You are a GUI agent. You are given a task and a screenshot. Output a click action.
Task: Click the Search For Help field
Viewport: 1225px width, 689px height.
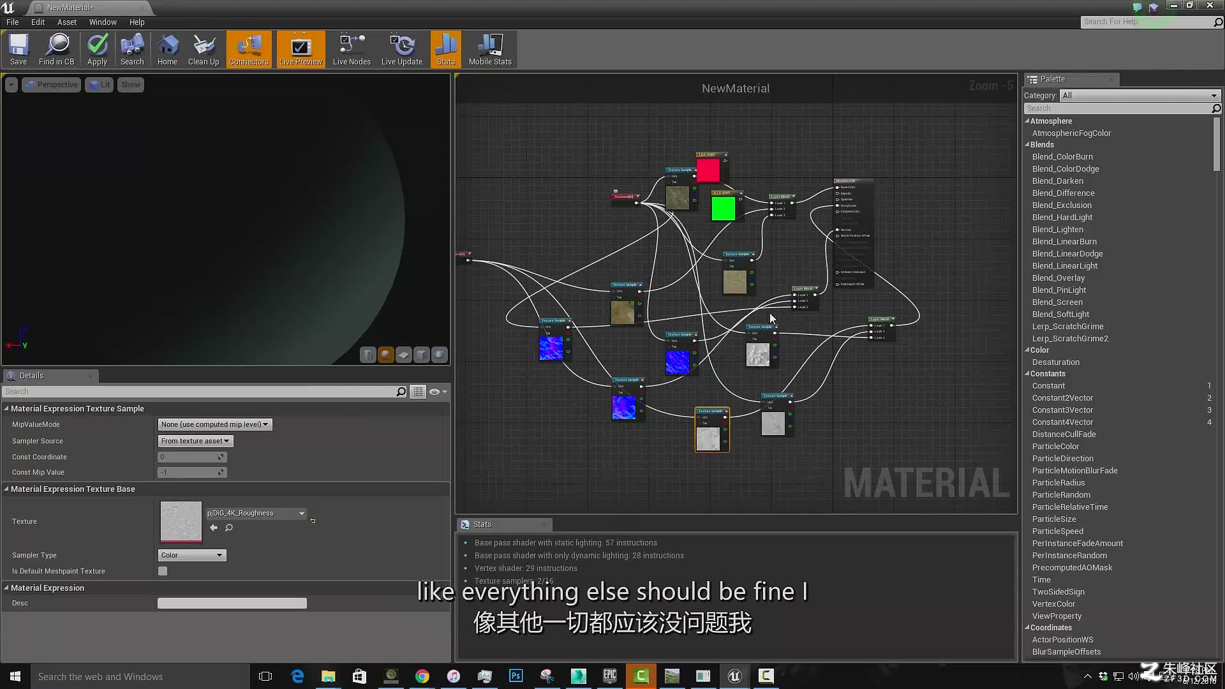point(1147,22)
